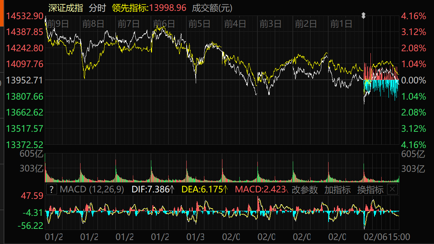Image resolution: width=434 pixels, height=244 pixels.
Task: Click 换指标 to switch indicator
Action: 370,189
